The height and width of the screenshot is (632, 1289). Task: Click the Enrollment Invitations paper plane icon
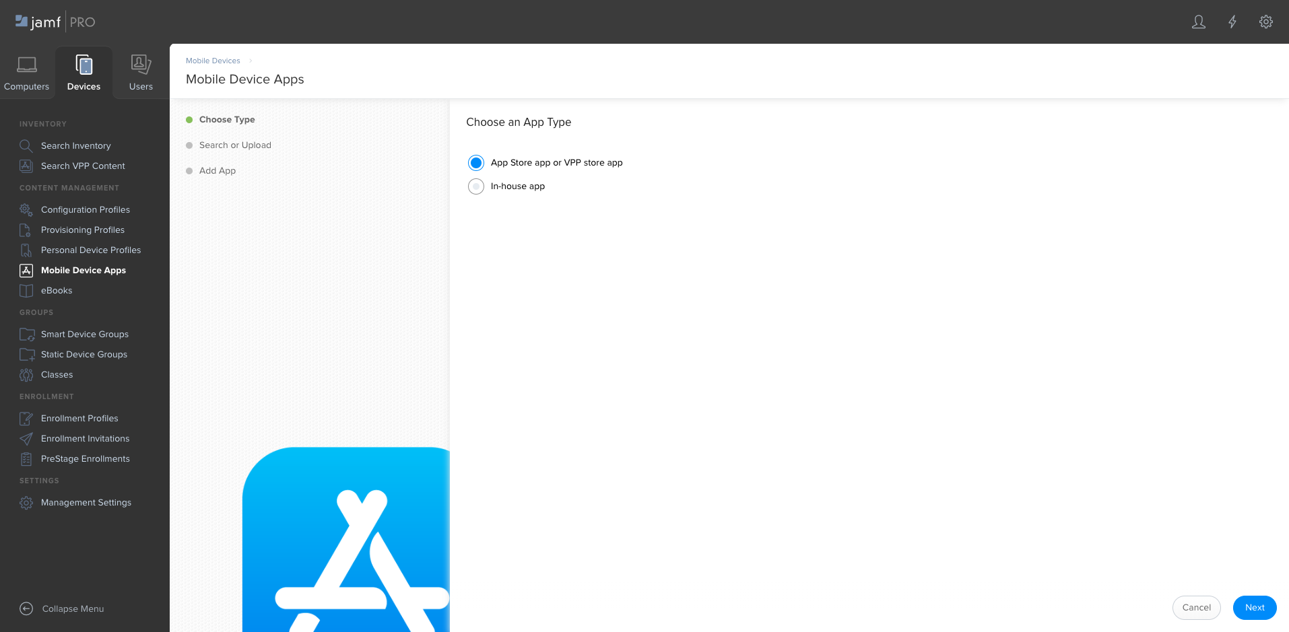point(26,439)
